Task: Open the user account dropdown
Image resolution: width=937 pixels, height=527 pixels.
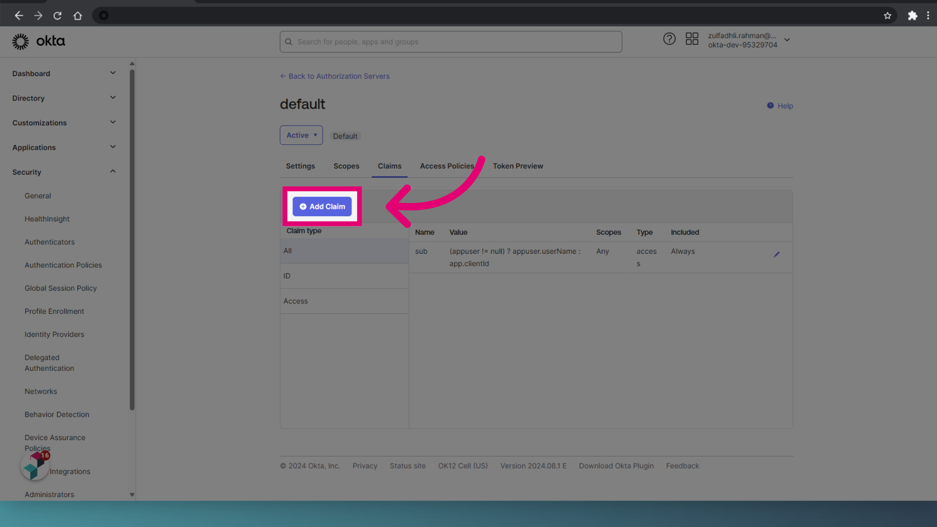Action: tap(749, 40)
